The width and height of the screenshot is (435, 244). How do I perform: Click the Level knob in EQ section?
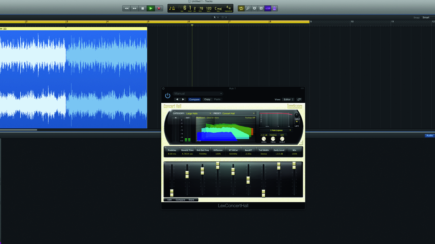[264, 139]
